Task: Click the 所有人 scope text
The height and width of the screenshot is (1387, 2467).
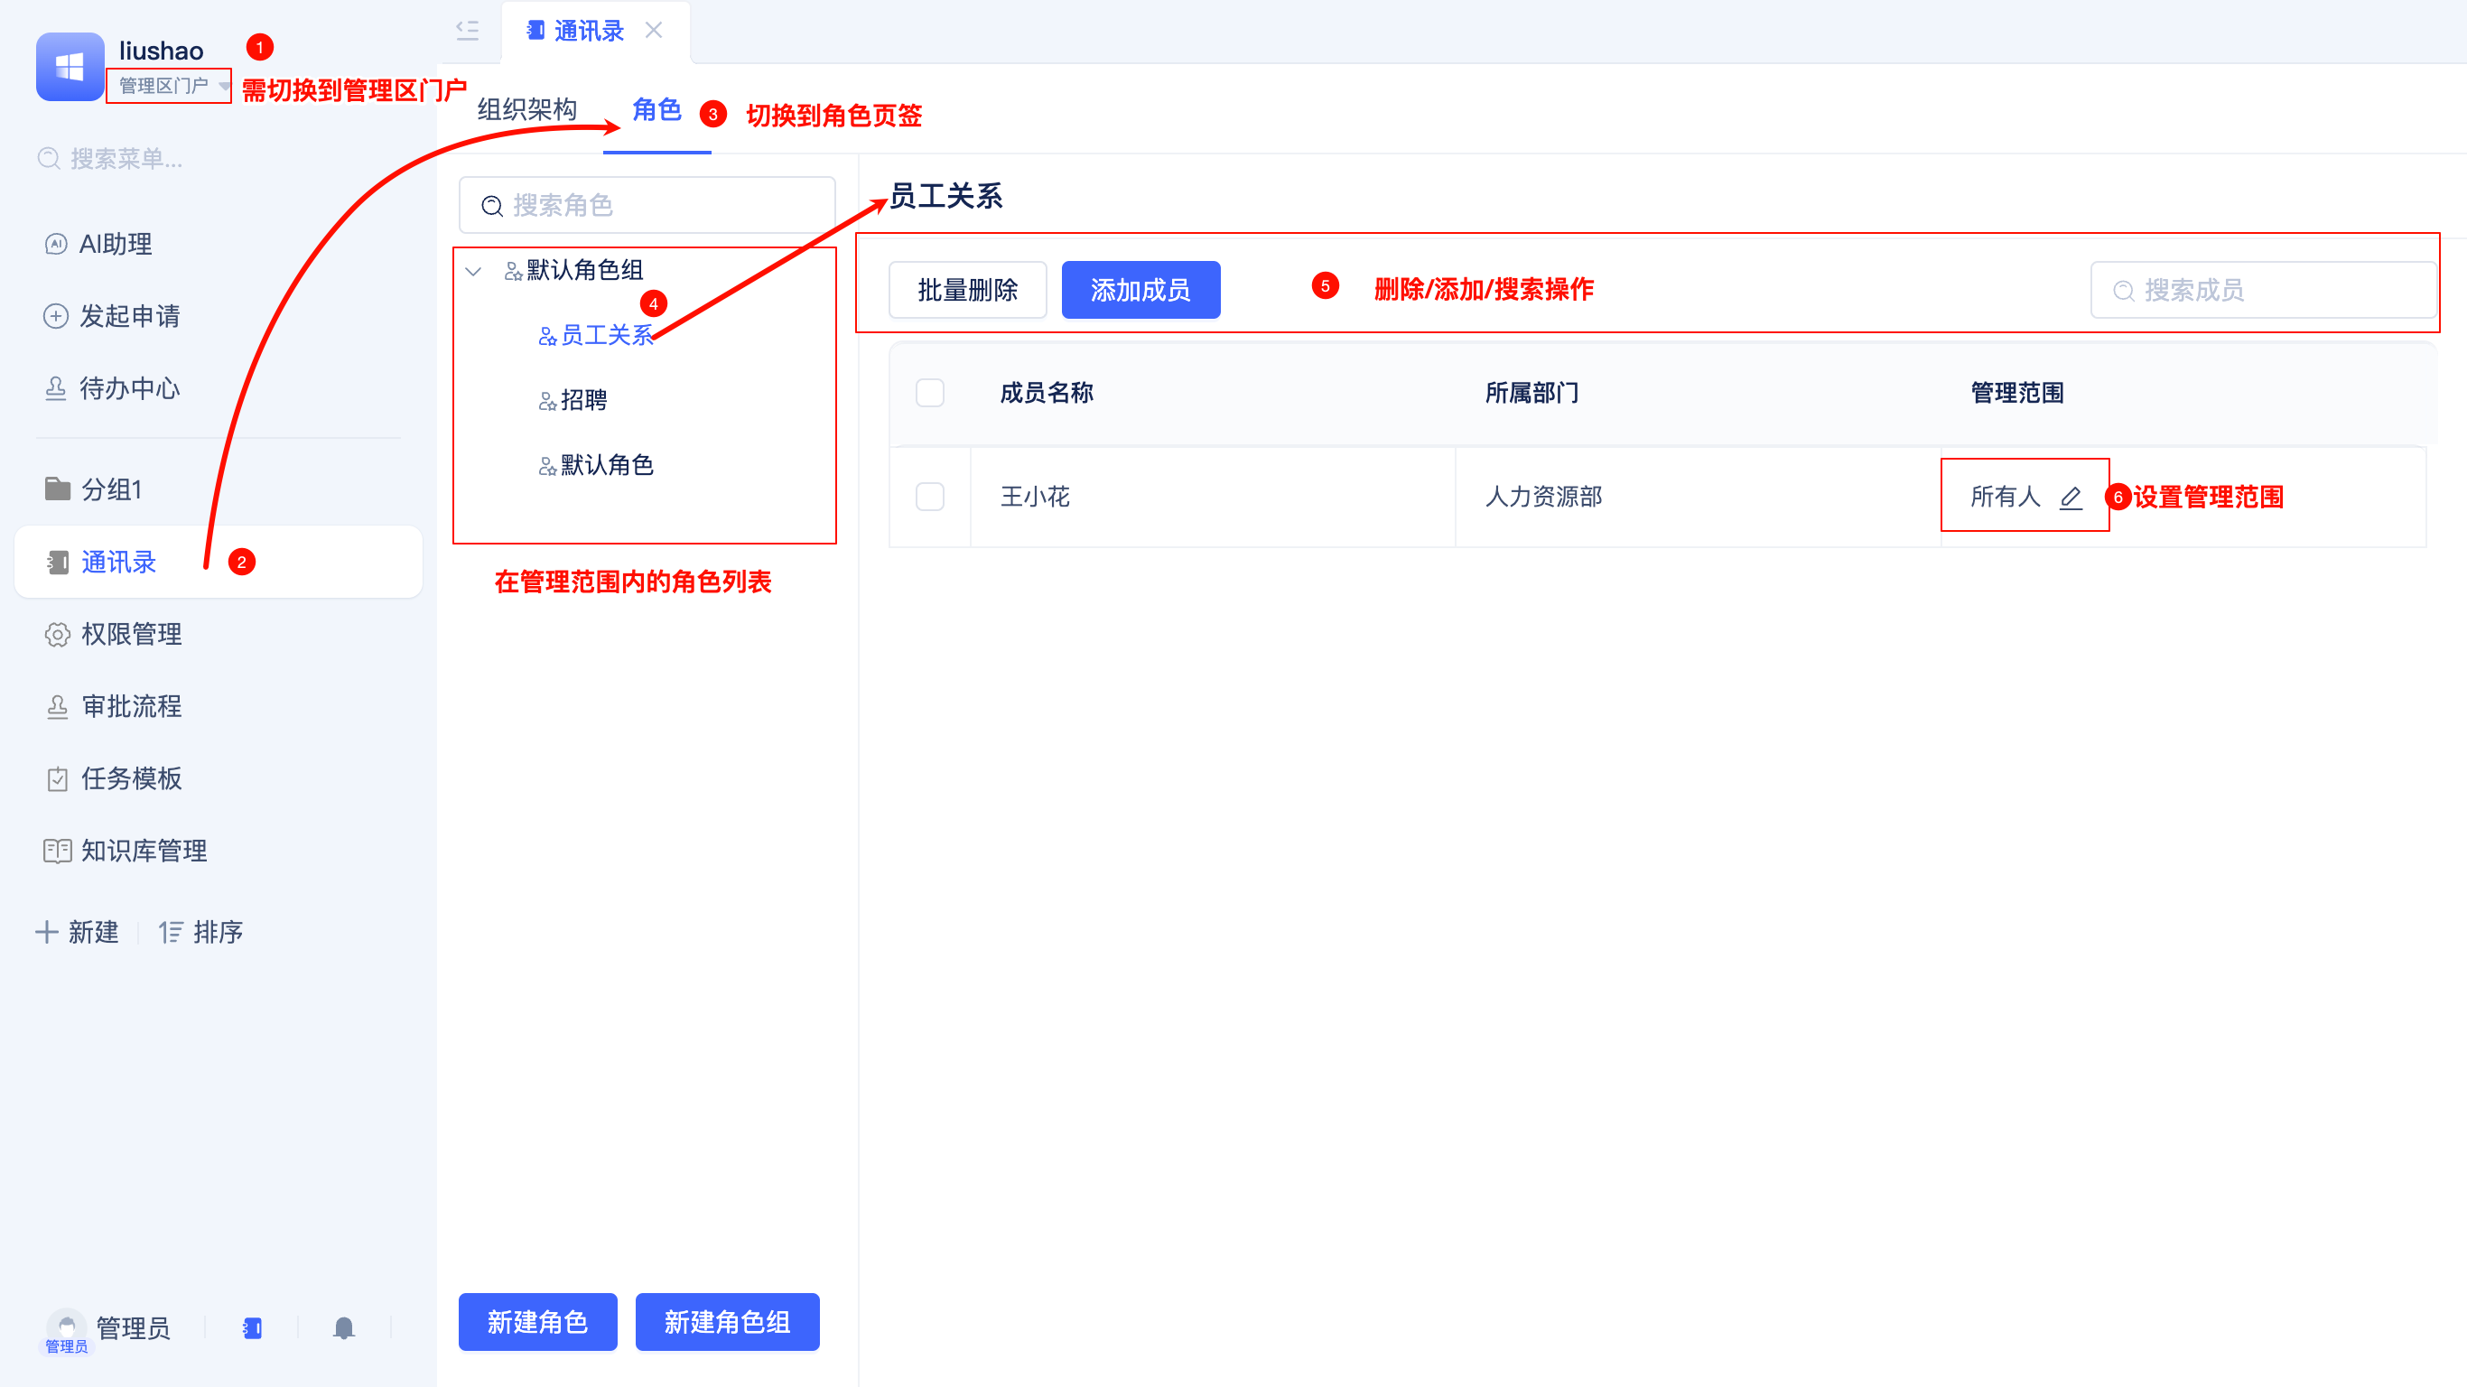Action: [x=2006, y=498]
